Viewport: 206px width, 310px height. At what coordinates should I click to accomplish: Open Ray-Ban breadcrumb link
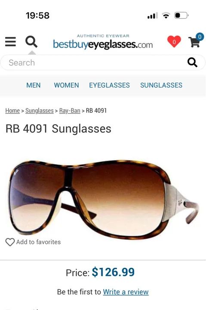coord(70,111)
